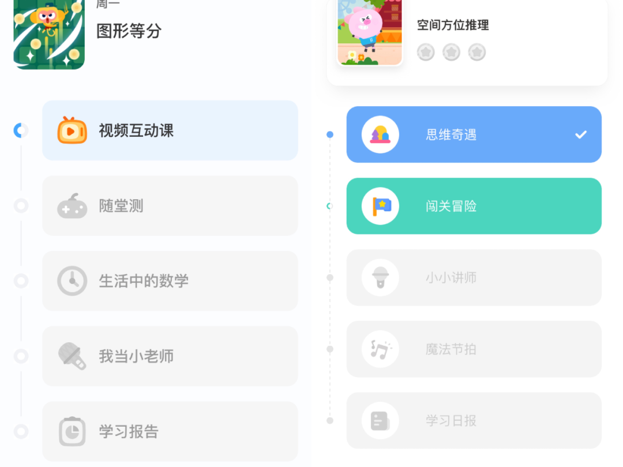Open the clock icon on 生活中的数学
This screenshot has height=467, width=623.
72,281
